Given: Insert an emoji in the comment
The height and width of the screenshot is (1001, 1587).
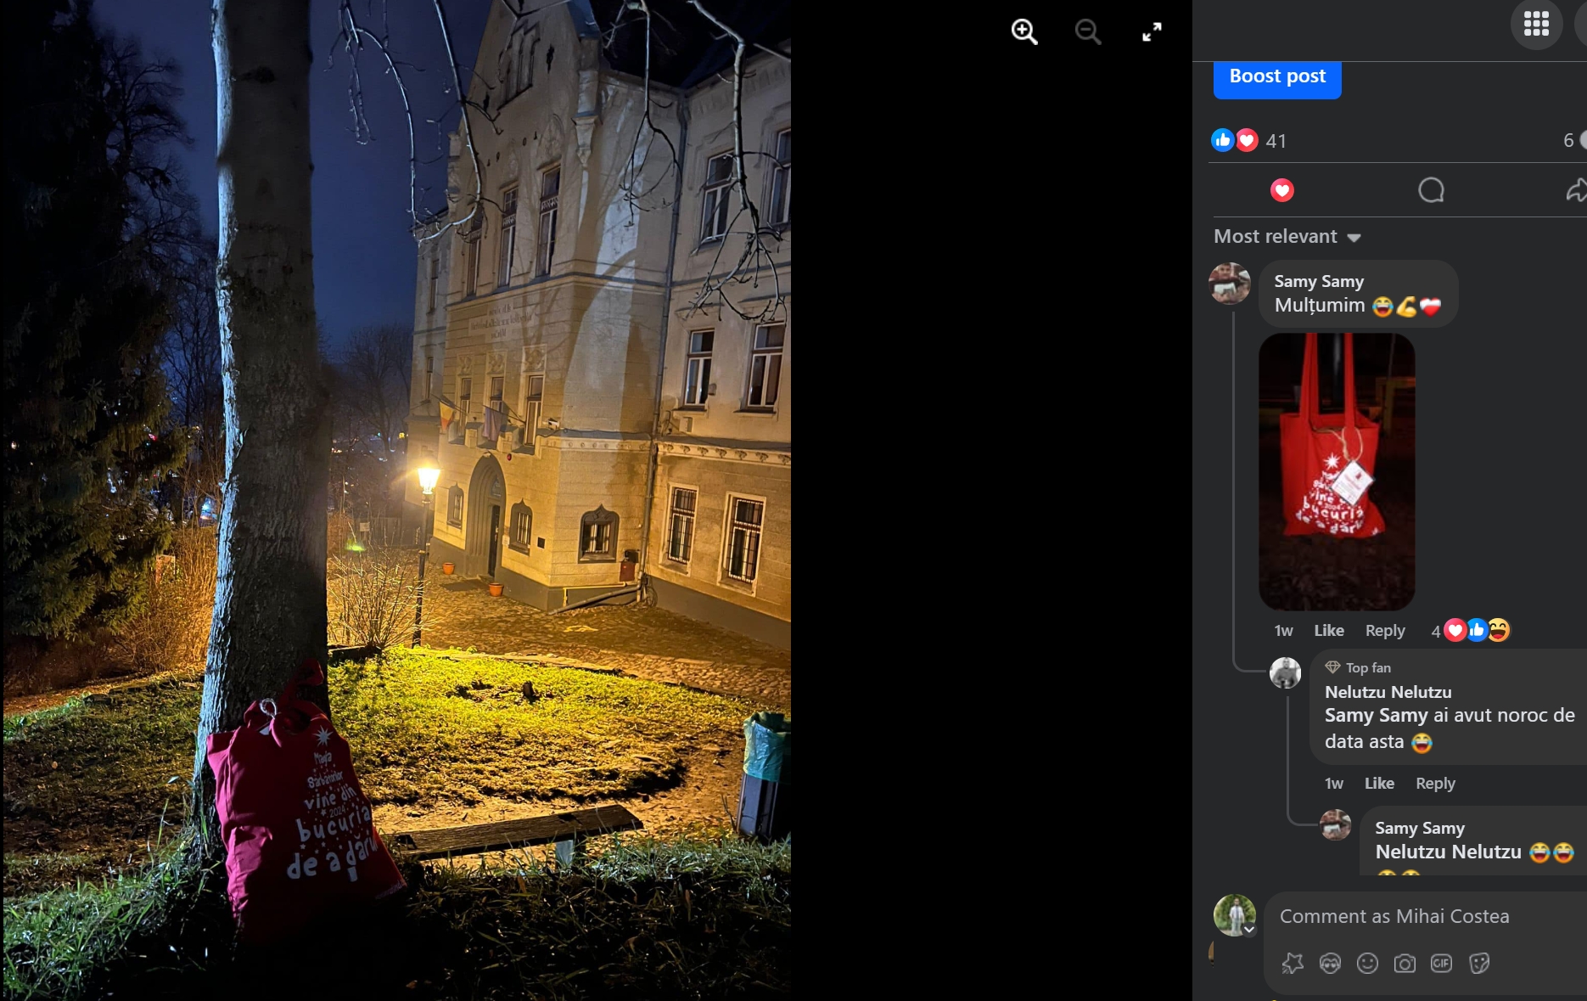Looking at the screenshot, I should click(1367, 963).
